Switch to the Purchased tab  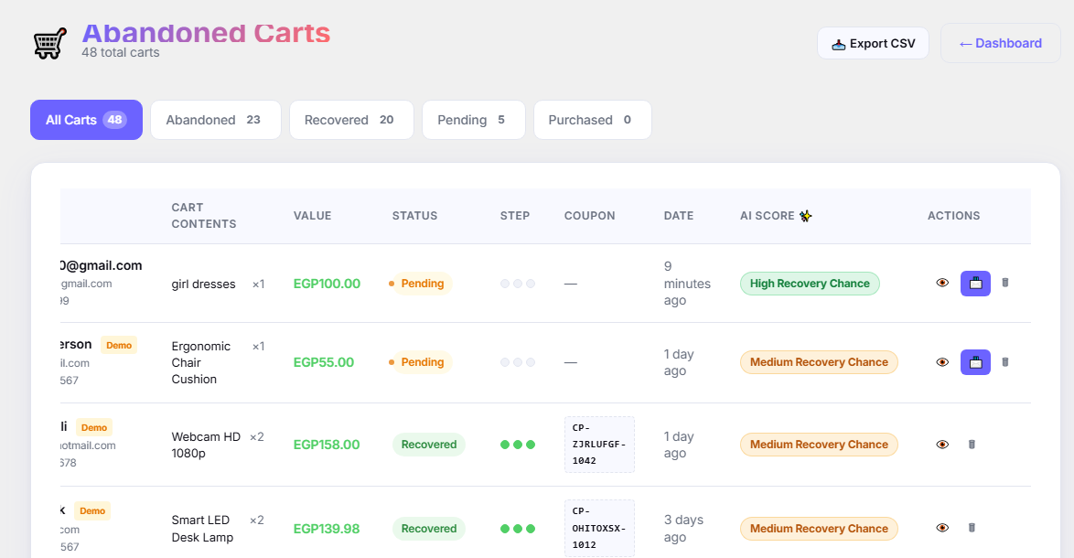click(x=593, y=120)
